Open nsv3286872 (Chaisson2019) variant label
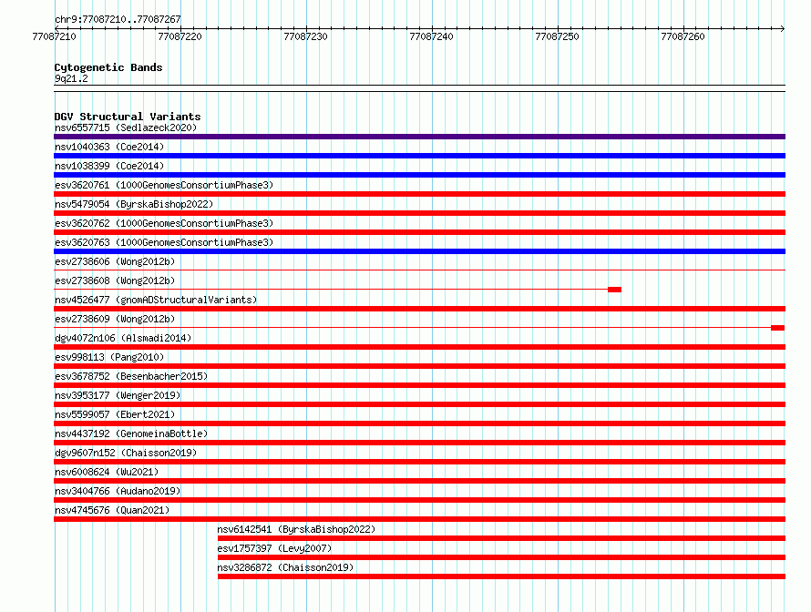 (x=285, y=567)
